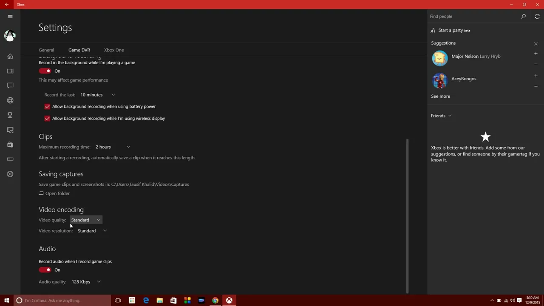The image size is (544, 306).
Task: Refresh the friends list
Action: coord(537,16)
